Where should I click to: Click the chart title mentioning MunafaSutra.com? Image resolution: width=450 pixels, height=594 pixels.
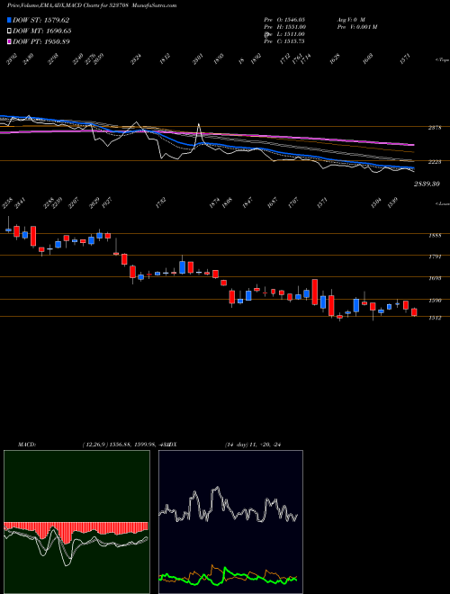coord(92,5)
